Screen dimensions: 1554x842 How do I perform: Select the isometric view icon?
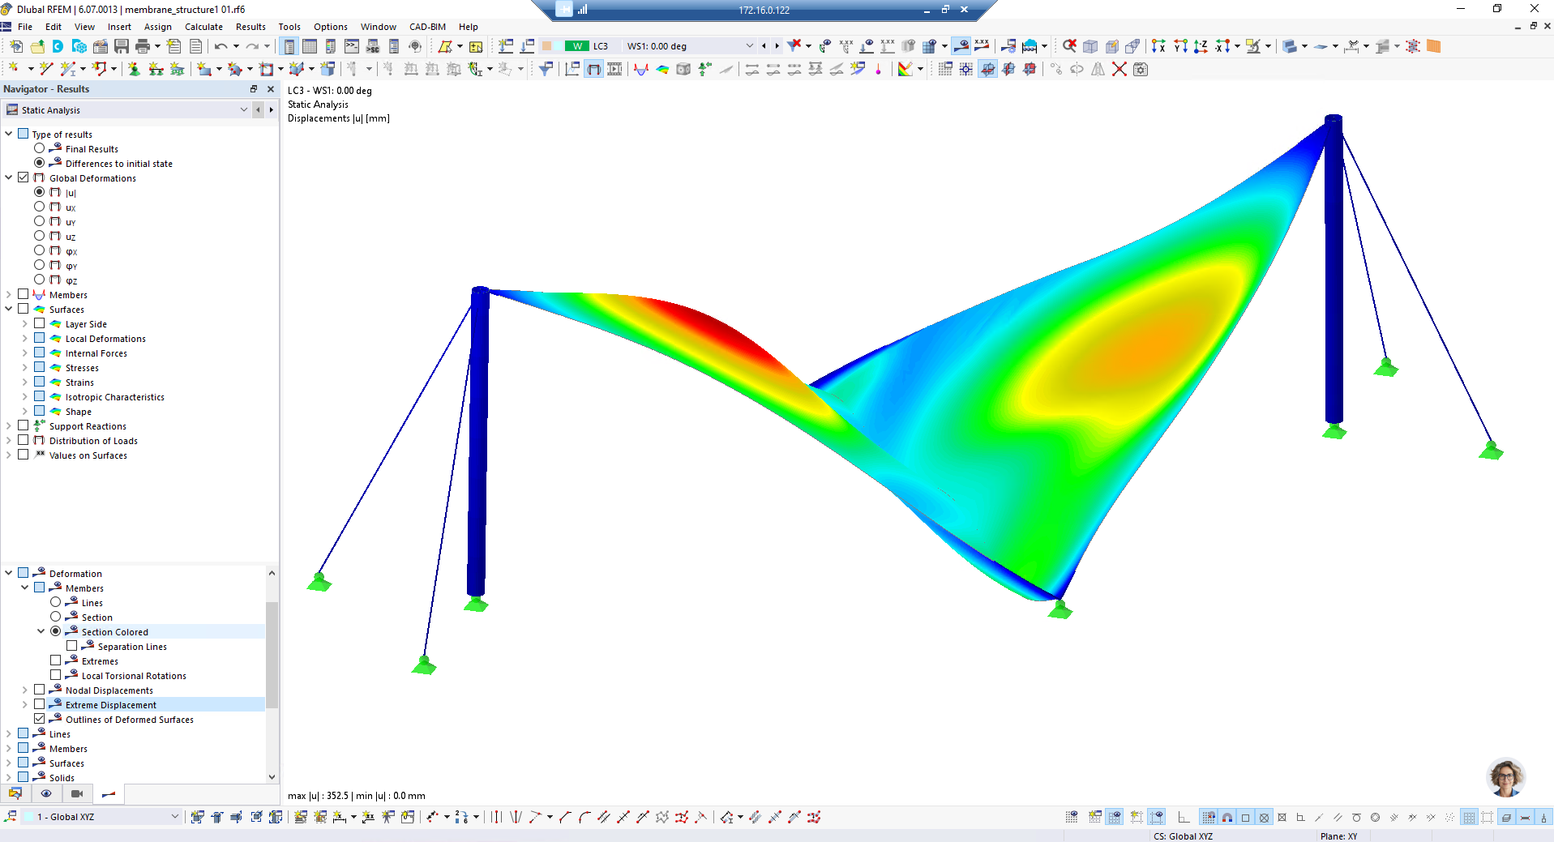click(1090, 46)
